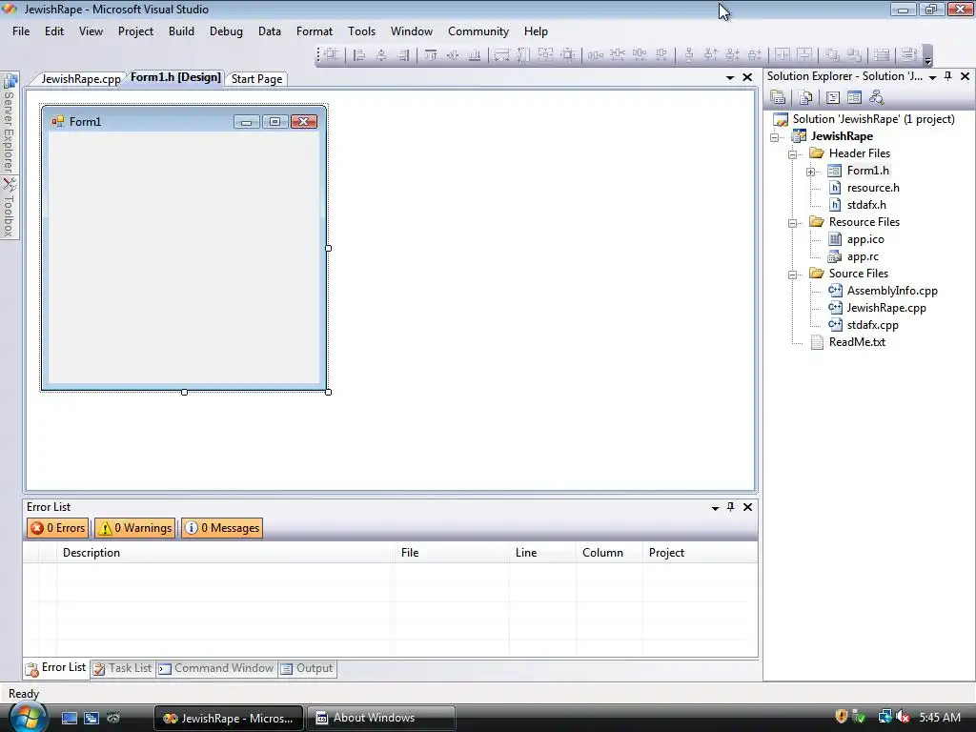Collapse the project root node in Solution Explorer

tap(775, 137)
